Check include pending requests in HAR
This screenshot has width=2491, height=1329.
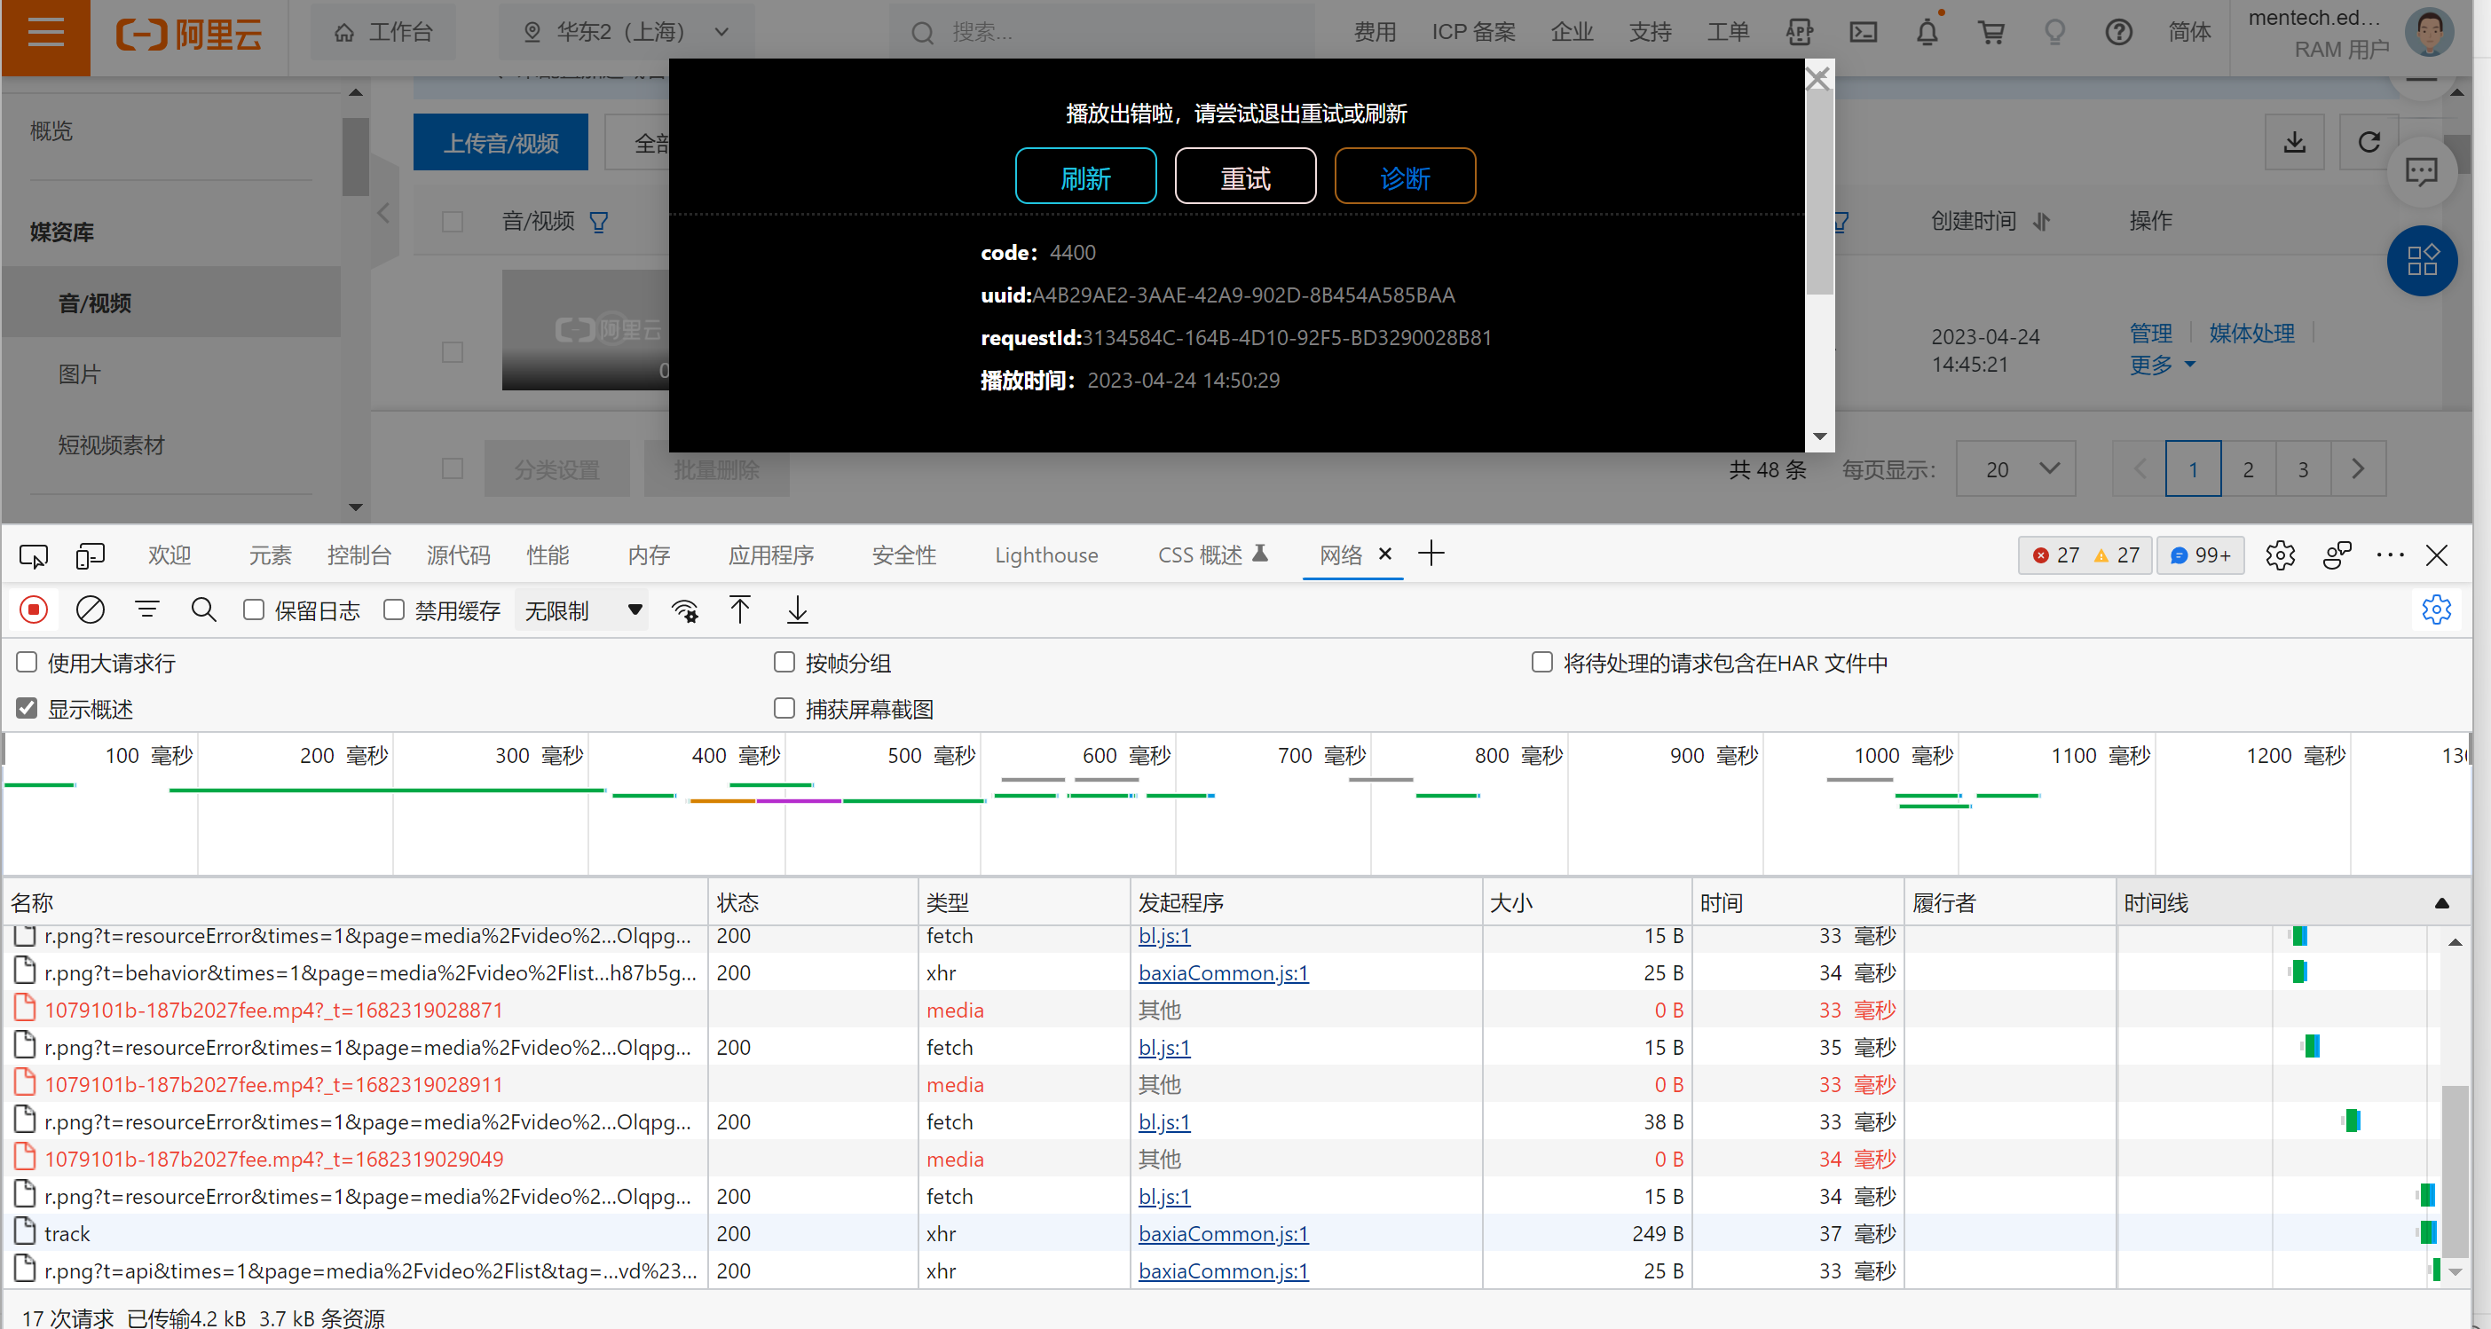coord(1542,662)
